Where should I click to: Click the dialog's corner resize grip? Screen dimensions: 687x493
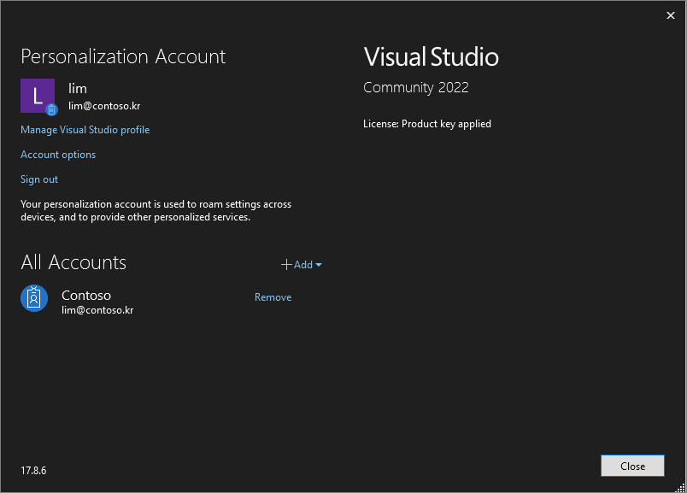click(x=680, y=487)
